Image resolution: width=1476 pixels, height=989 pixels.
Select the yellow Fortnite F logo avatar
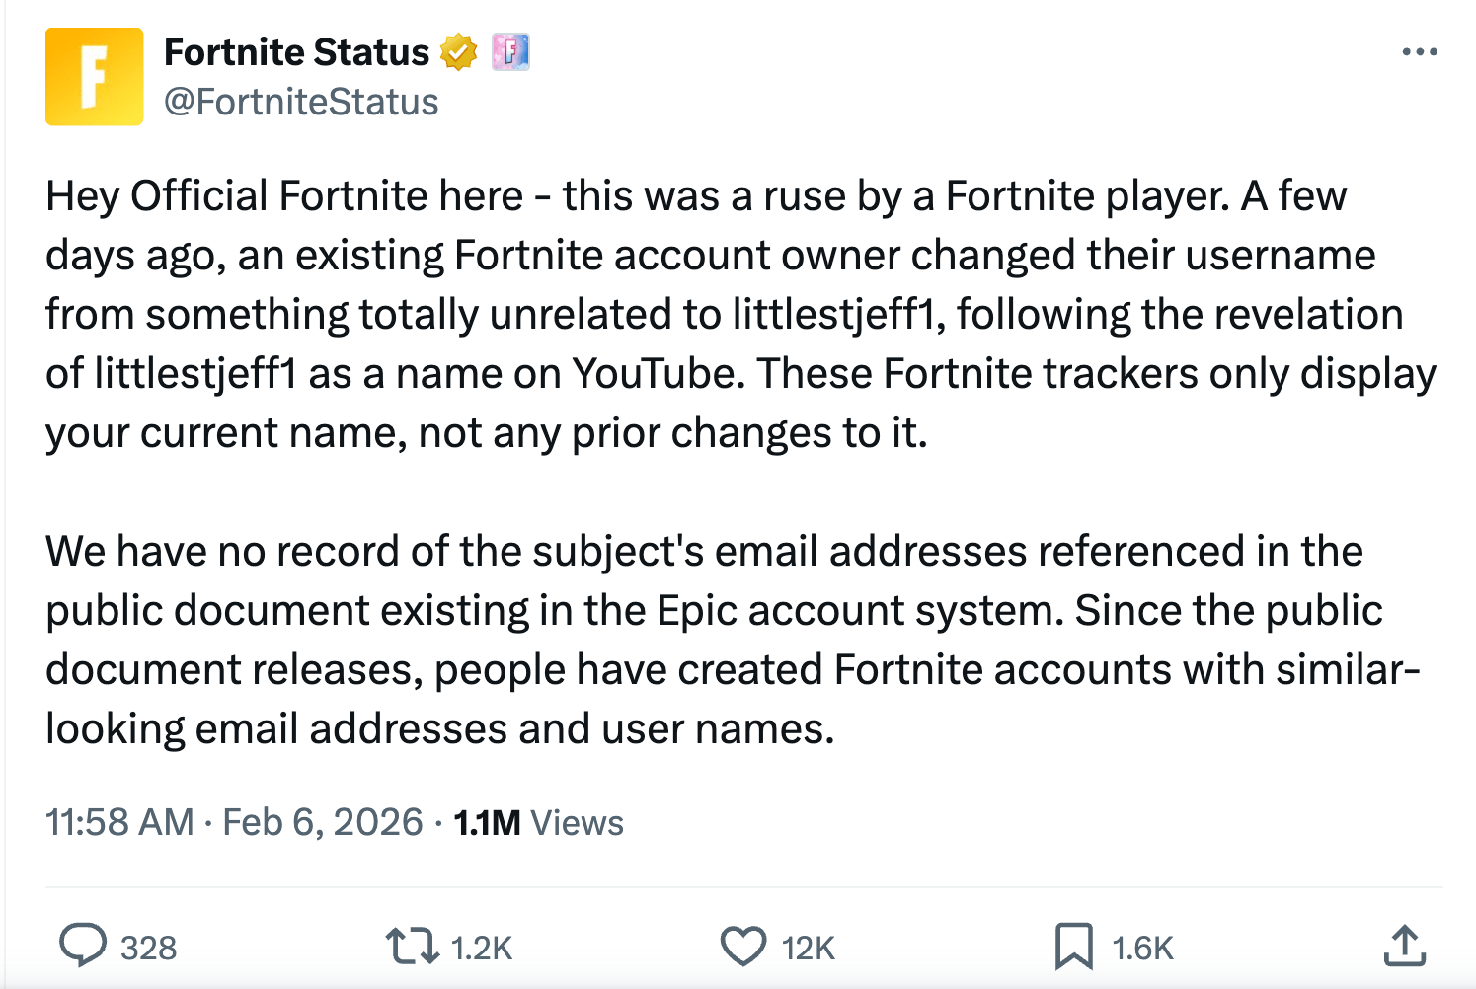[94, 76]
